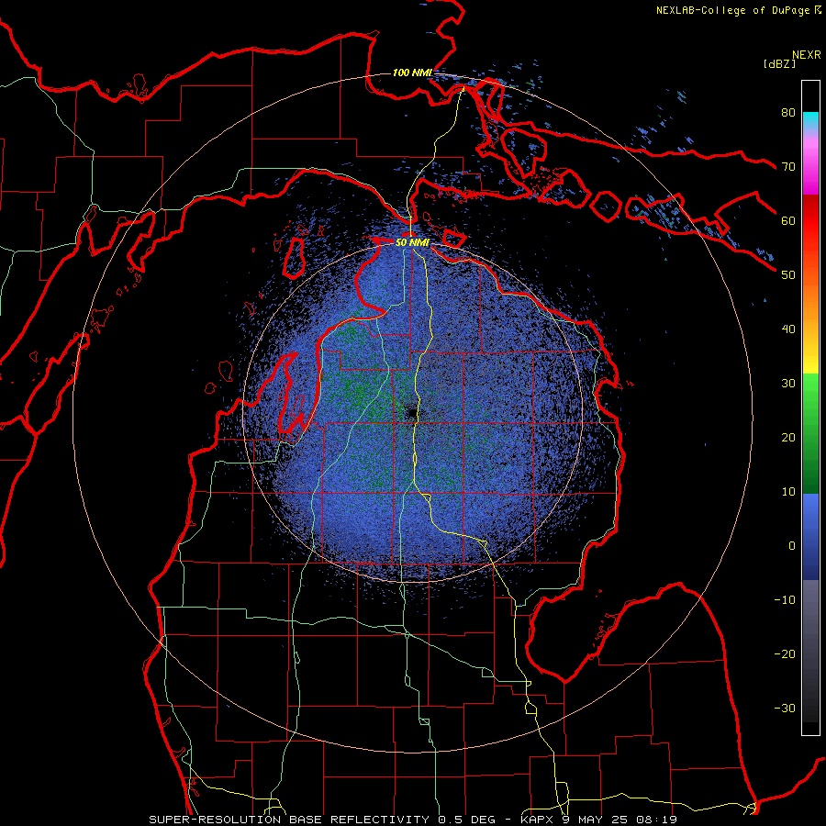The width and height of the screenshot is (826, 826).
Task: Click the -20 dBZ scale value
Action: pos(785,654)
